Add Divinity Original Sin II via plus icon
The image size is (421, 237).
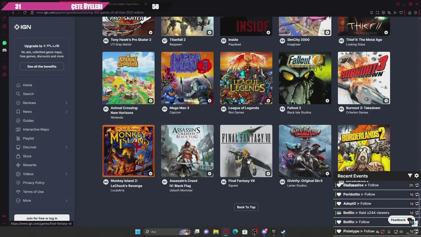tap(327, 173)
